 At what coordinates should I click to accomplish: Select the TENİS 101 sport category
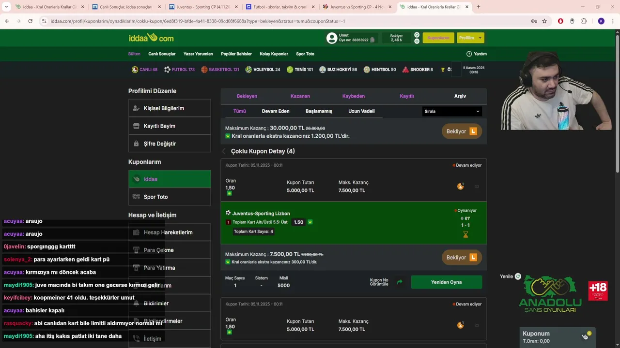[299, 70]
